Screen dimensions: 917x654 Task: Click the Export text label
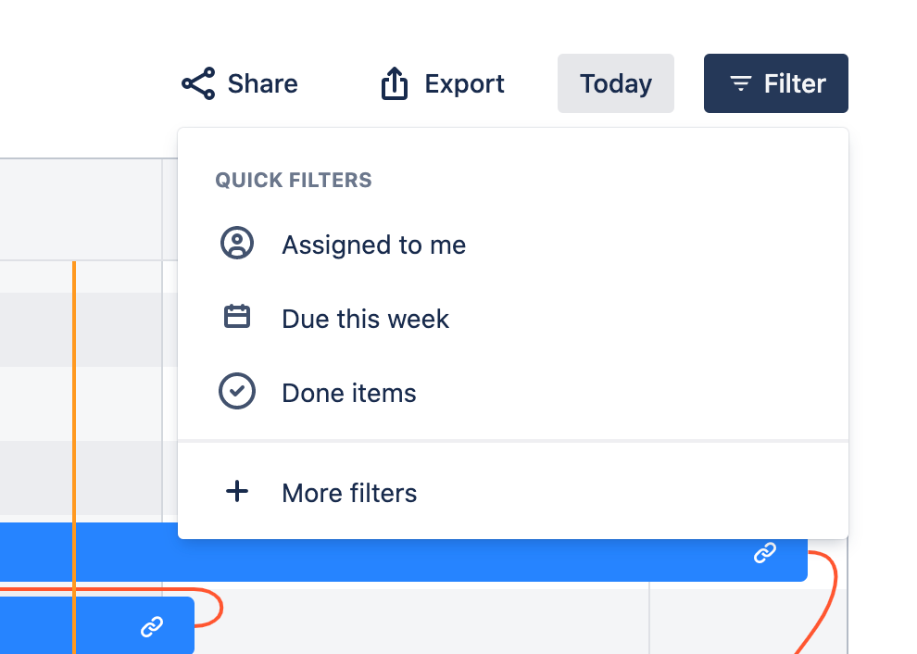464,83
